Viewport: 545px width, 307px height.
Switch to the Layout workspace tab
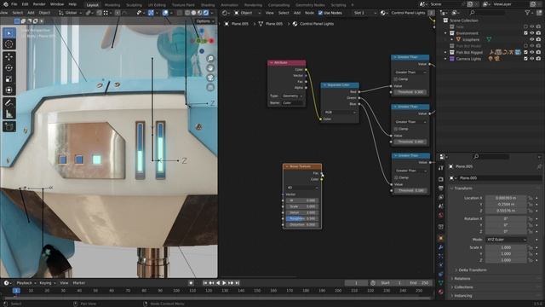92,5
